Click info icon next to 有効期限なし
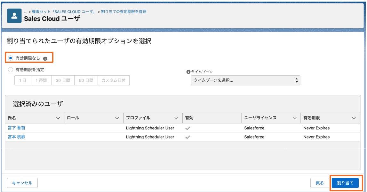Screen dimensions: 367x192 45,59
